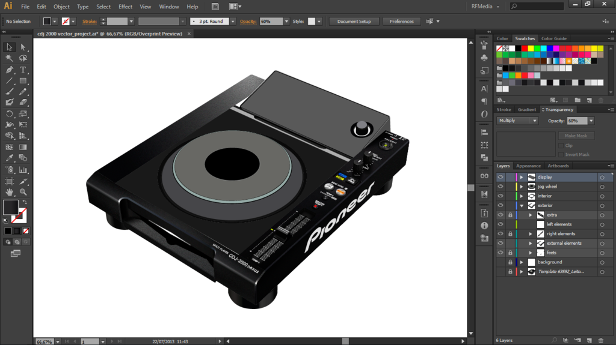Open the Multiply blending mode dropdown
The width and height of the screenshot is (616, 345).
pyautogui.click(x=517, y=121)
